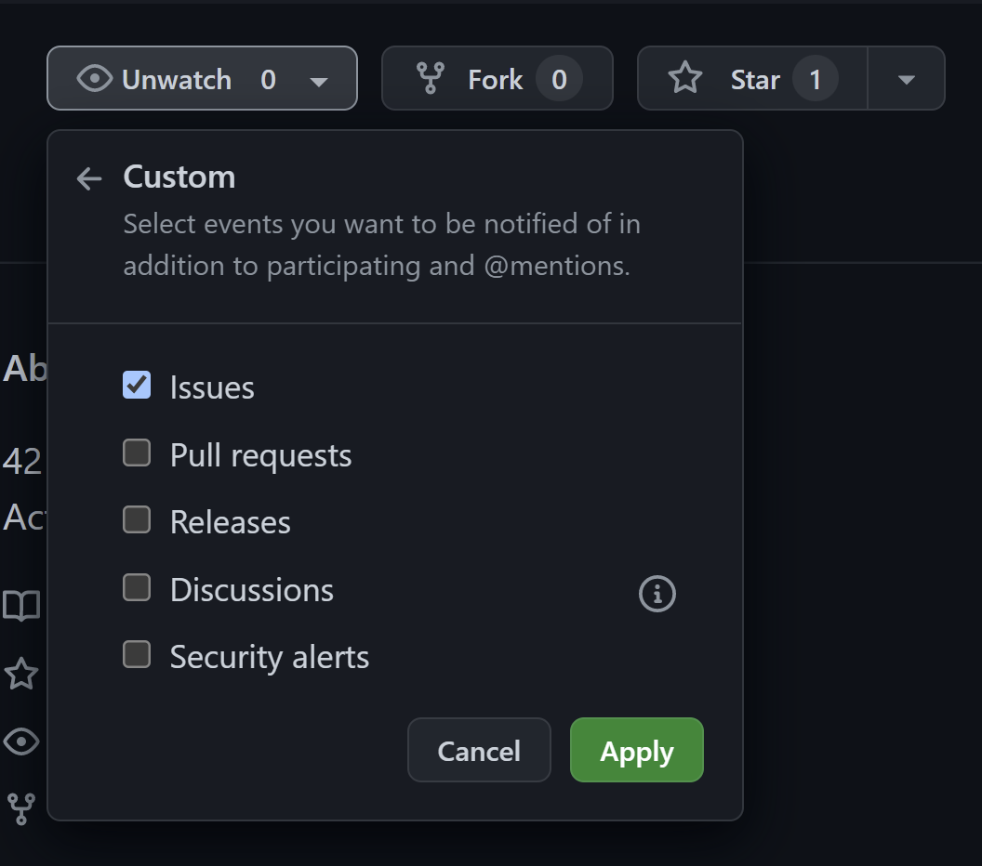Click the book icon in the left sidebar

21,606
